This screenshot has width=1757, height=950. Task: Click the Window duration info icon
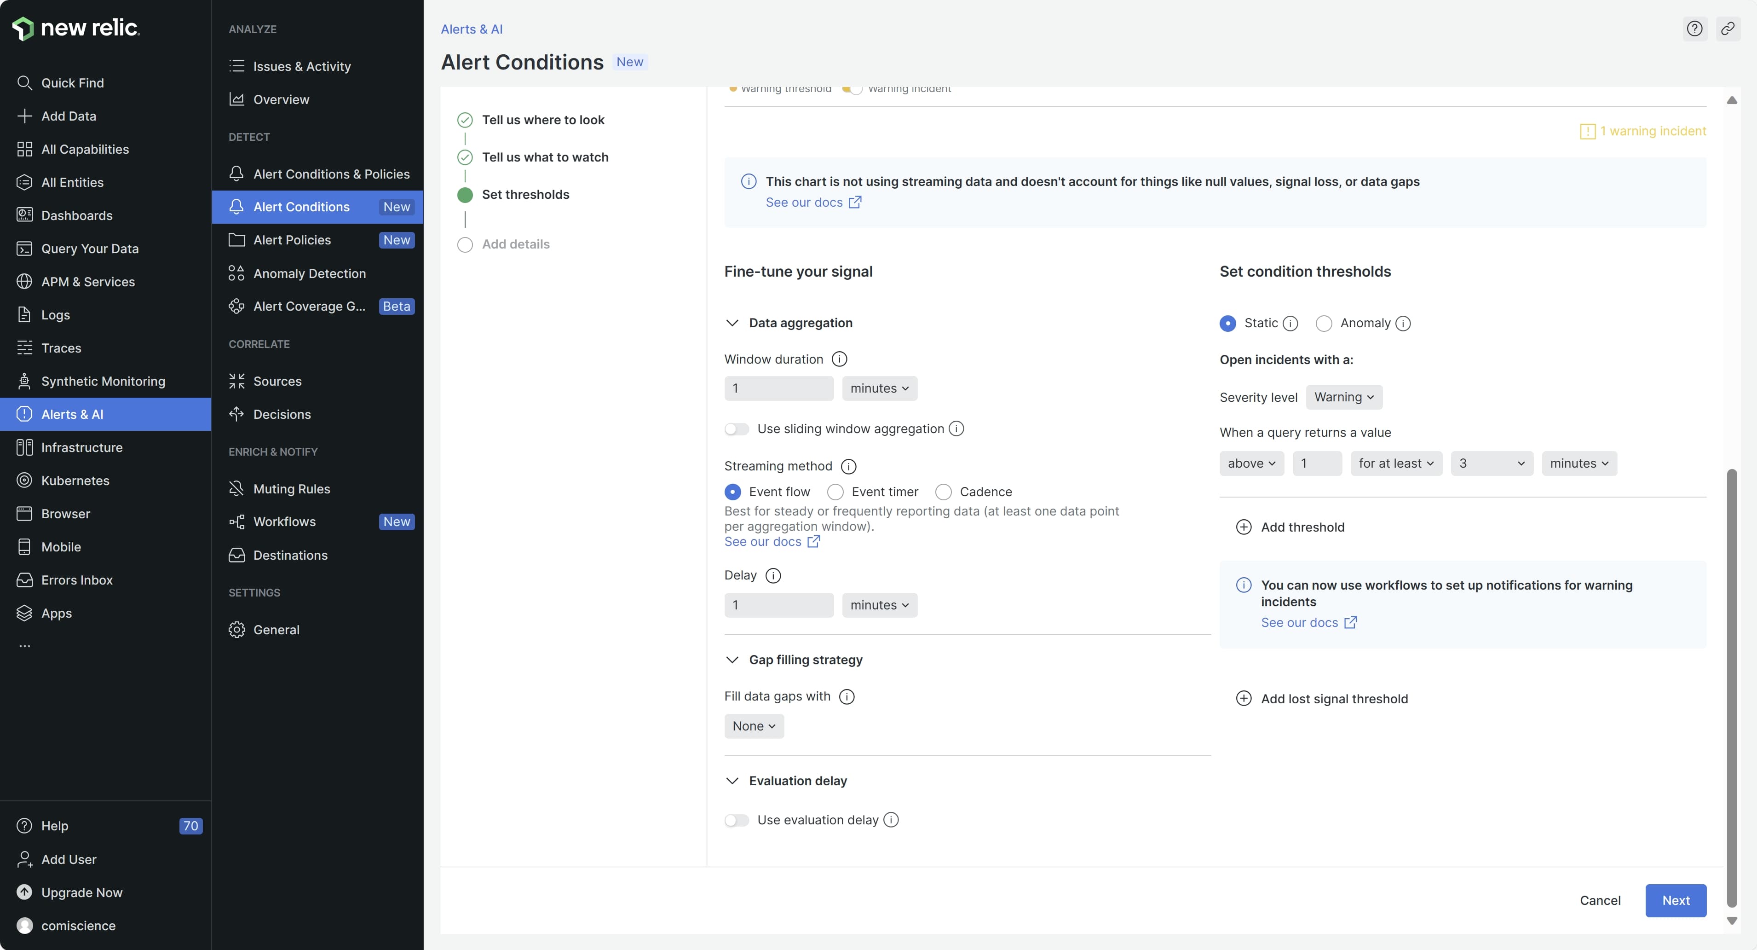click(x=840, y=359)
